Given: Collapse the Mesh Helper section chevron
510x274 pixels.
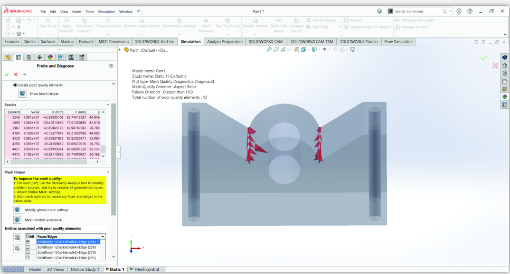Looking at the screenshot, I should [x=108, y=172].
